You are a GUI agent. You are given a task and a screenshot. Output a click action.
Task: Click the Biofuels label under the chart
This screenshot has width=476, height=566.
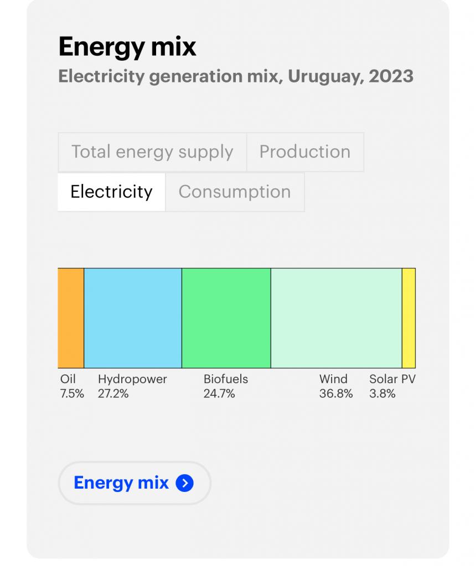[226, 379]
